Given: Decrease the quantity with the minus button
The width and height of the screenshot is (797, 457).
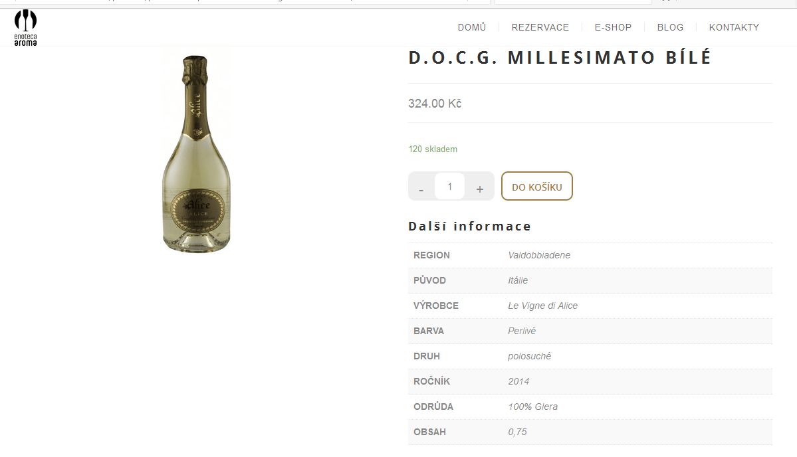Looking at the screenshot, I should tap(421, 187).
